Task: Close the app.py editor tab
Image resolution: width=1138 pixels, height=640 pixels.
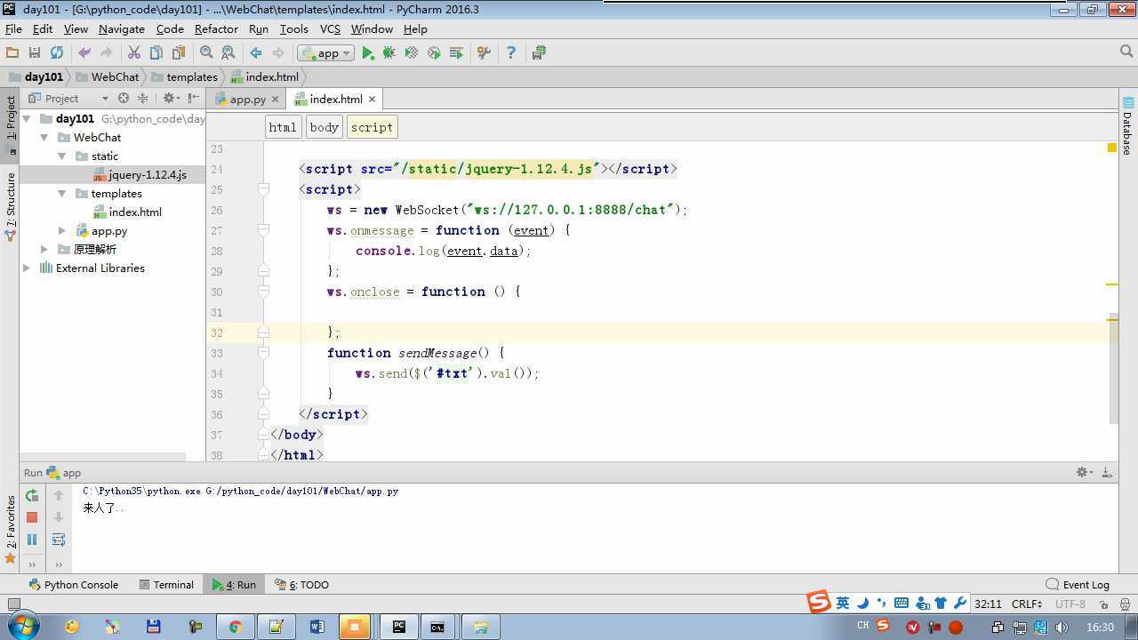Action: 275,99
